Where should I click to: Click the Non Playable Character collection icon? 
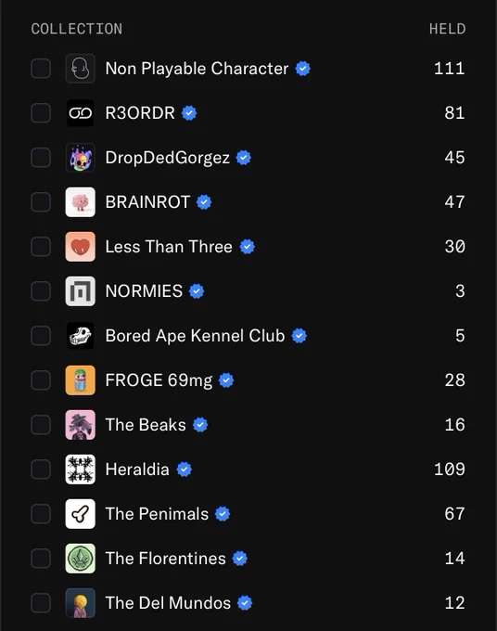[81, 69]
